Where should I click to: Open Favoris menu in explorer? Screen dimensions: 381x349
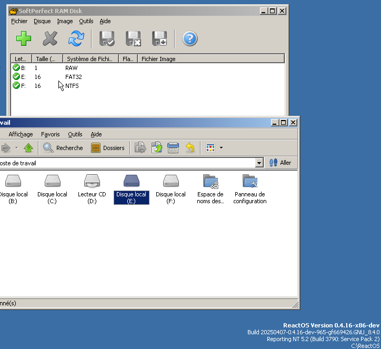click(51, 134)
